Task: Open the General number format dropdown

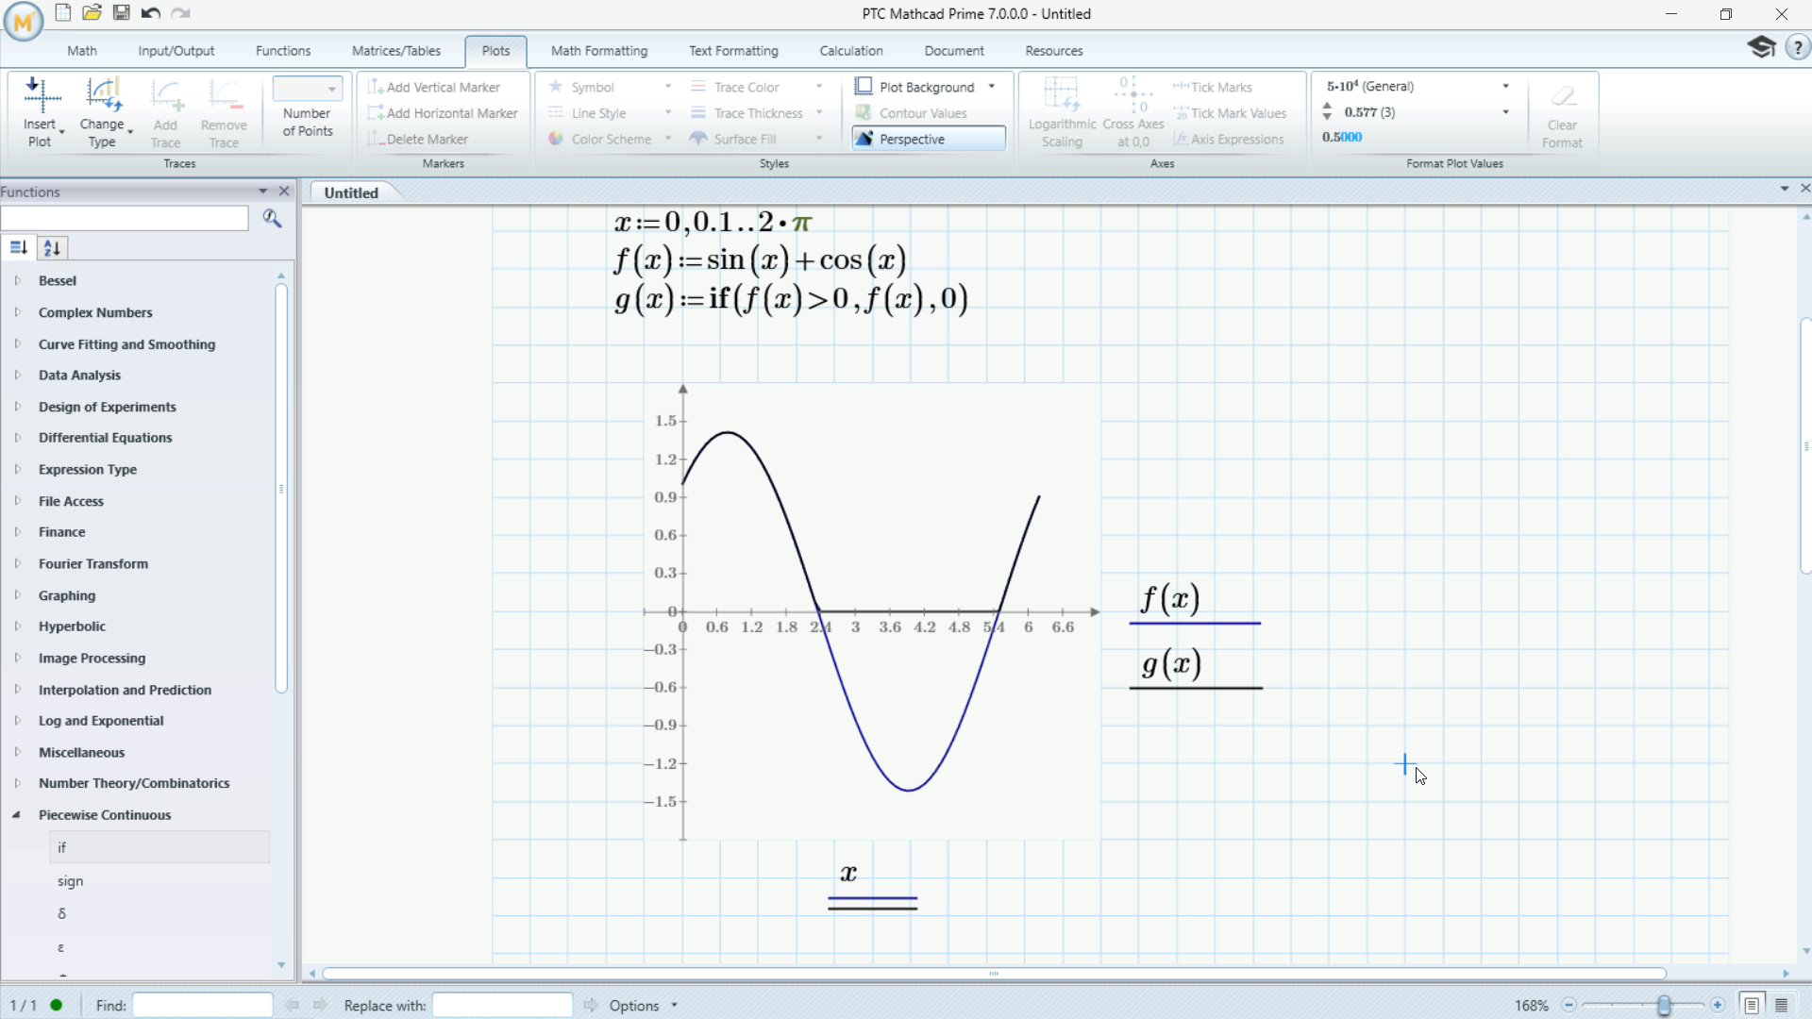Action: tap(1505, 86)
